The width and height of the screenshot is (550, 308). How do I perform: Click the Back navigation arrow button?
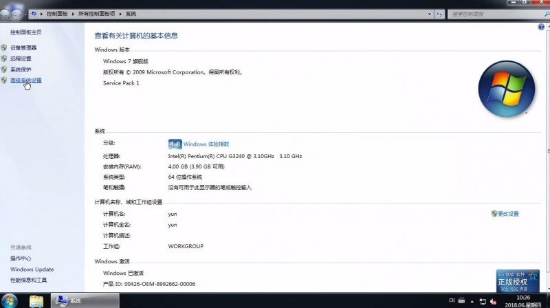tap(5, 14)
